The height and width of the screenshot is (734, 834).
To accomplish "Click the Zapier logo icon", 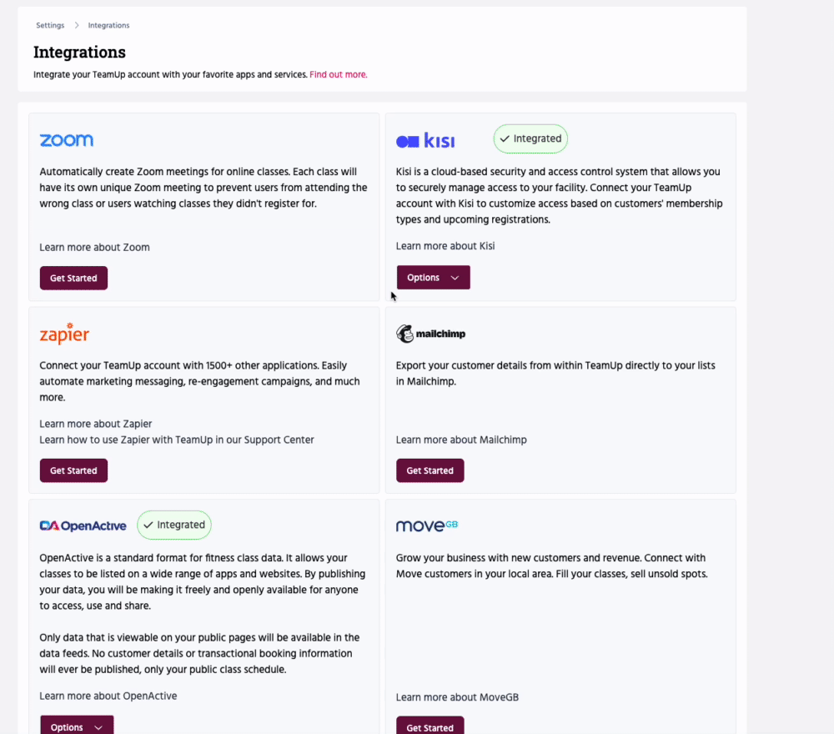I will 64,334.
